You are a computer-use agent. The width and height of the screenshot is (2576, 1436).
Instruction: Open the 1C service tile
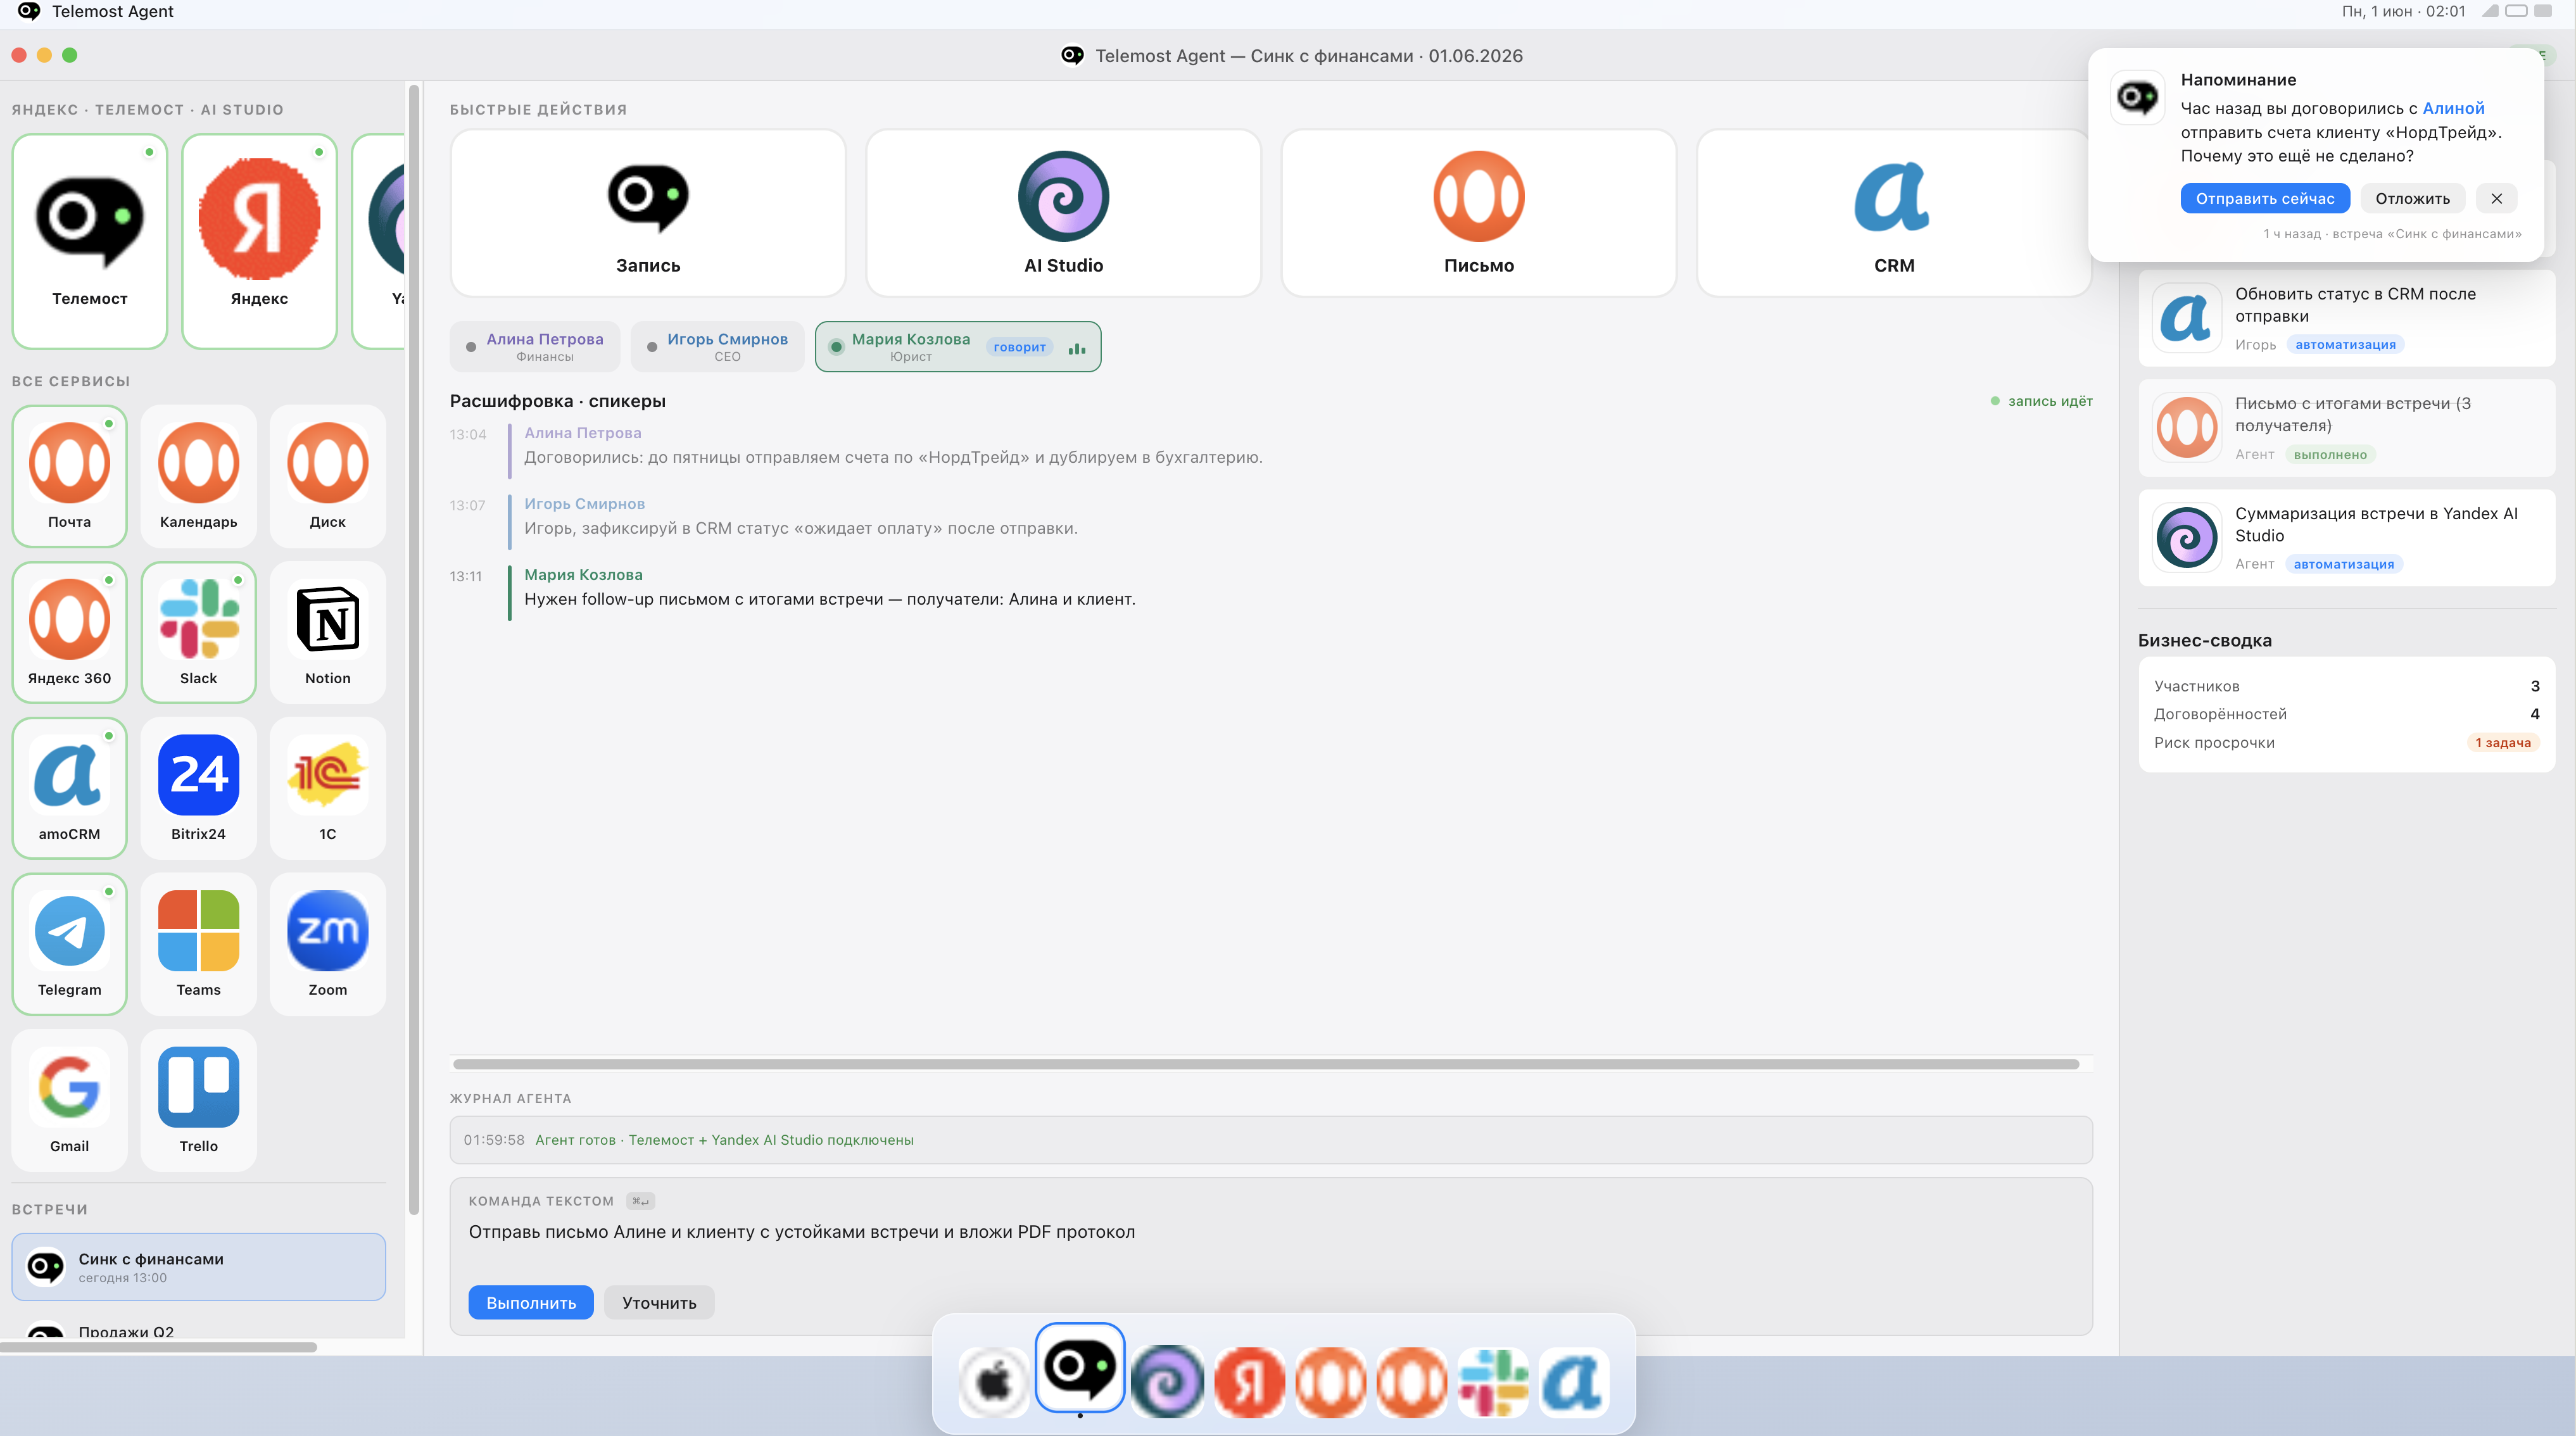click(327, 787)
